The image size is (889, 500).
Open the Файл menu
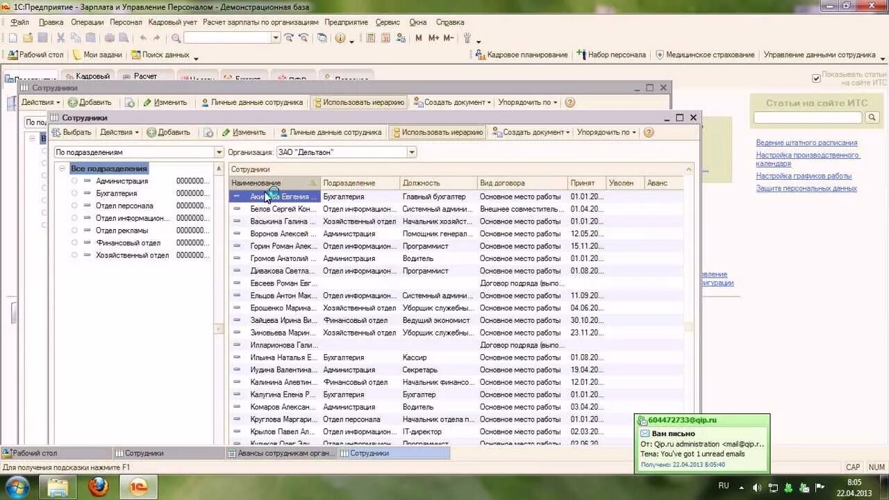19,22
